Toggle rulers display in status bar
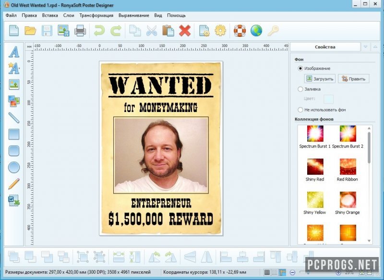Viewport: 384px width, 280px height. point(282,272)
